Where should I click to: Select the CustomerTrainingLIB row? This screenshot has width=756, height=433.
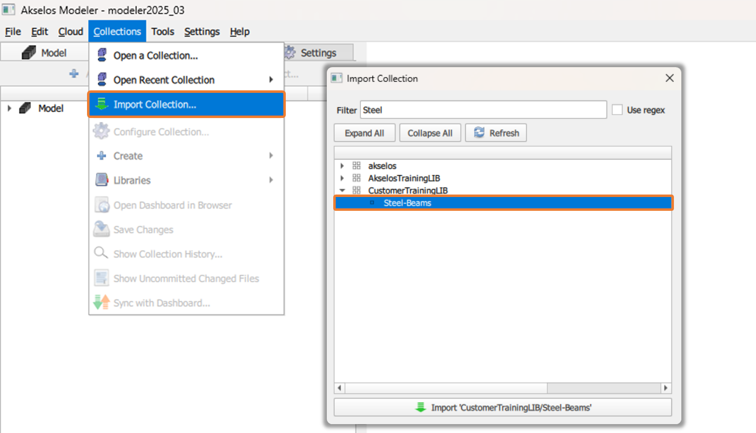[x=503, y=190]
